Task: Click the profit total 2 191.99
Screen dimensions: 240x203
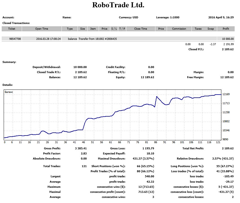Action: (228, 44)
